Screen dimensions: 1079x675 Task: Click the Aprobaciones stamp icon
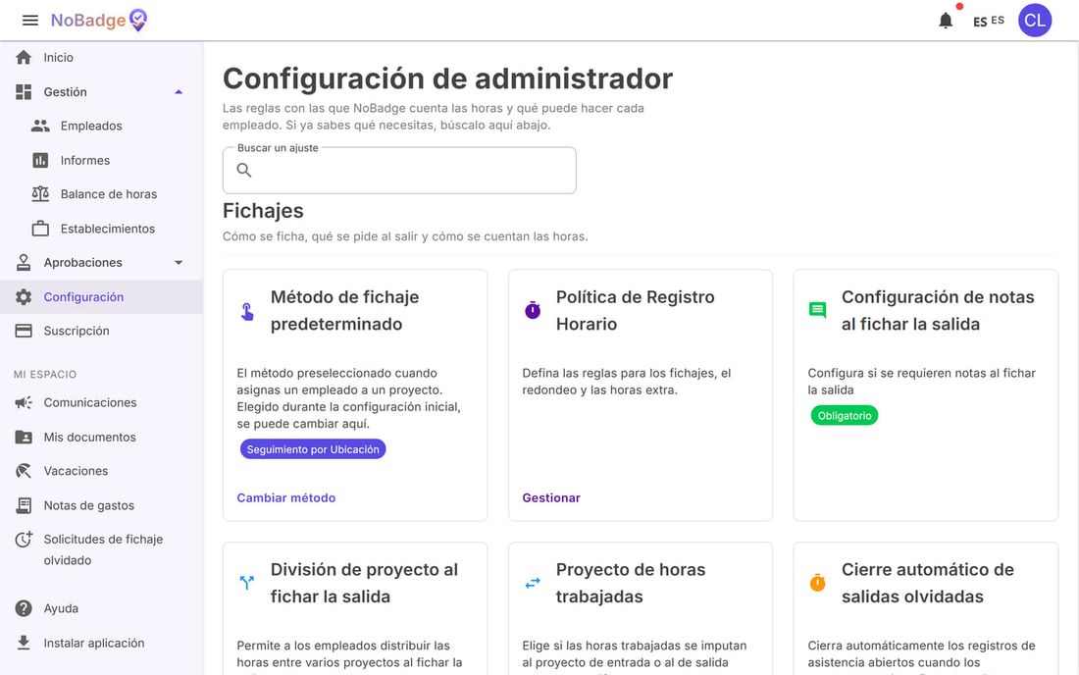pos(24,262)
